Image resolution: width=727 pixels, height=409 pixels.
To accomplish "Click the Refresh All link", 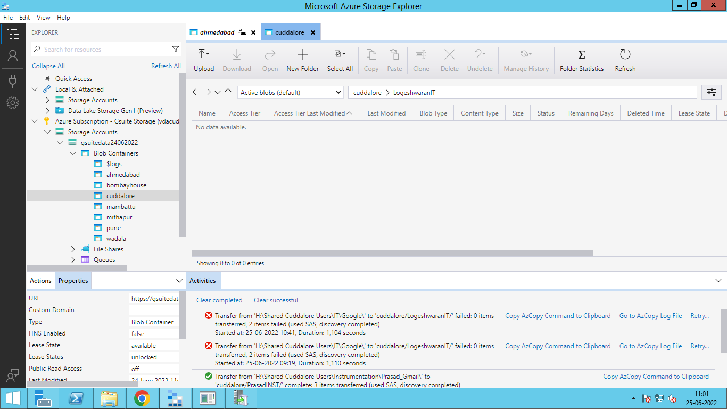I will 166,66.
